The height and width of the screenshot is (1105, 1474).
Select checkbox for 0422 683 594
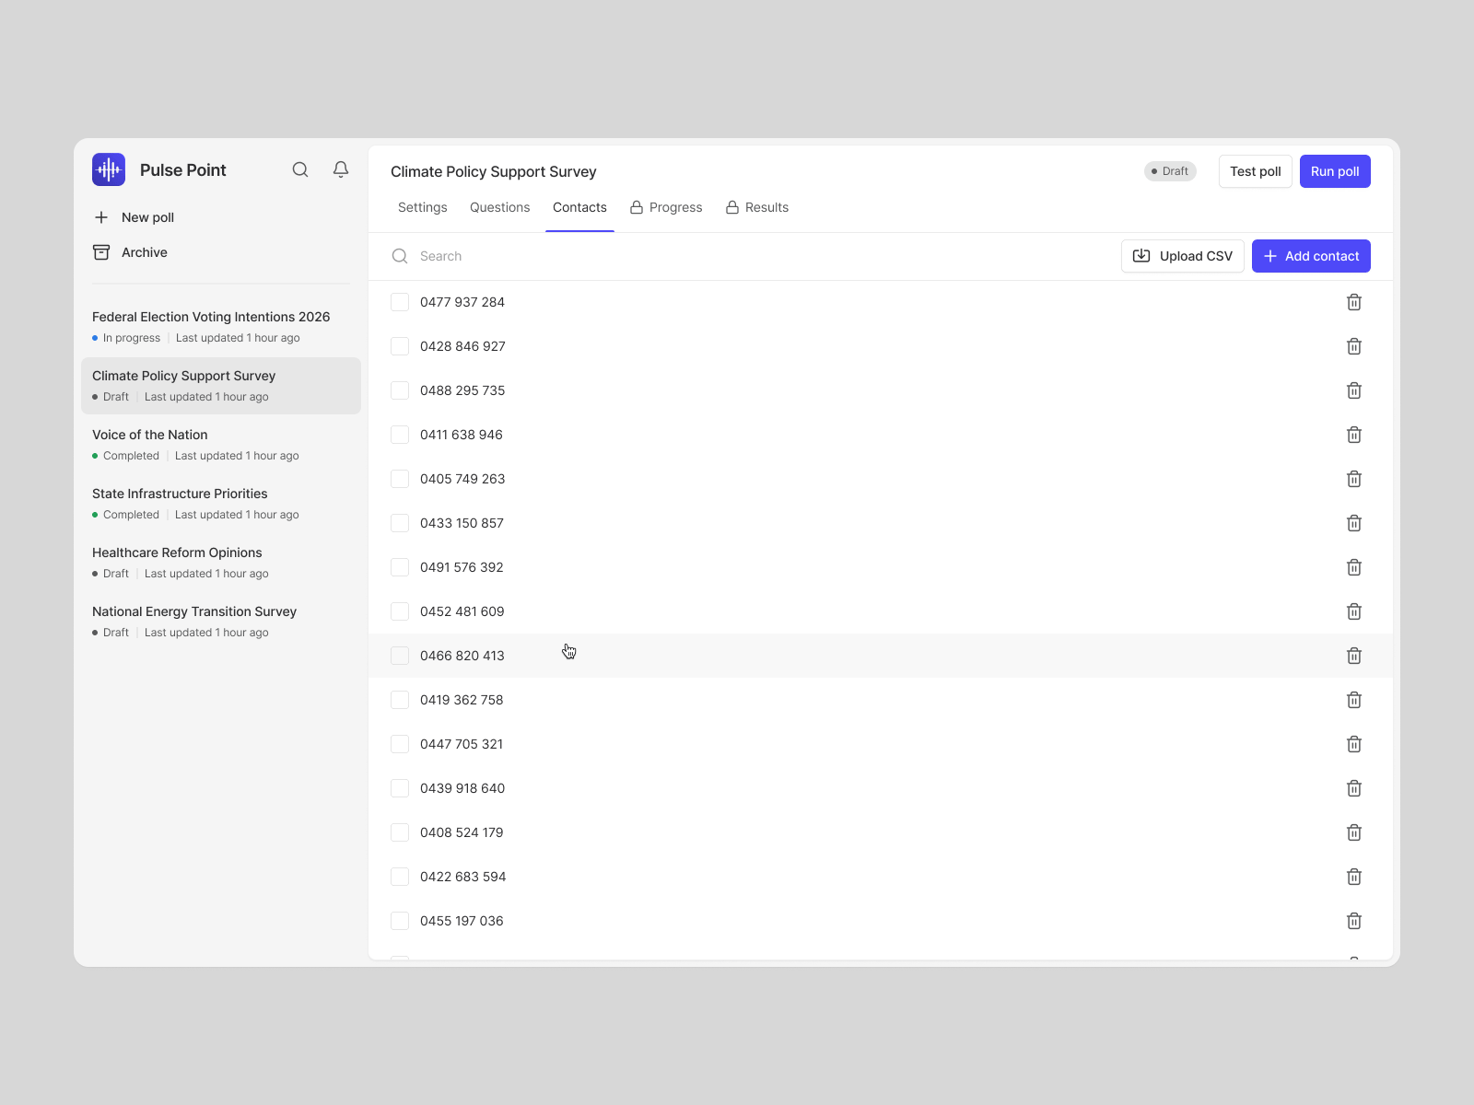pos(400,877)
